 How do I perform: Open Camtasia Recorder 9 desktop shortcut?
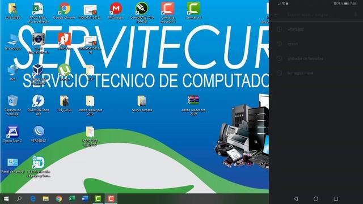click(168, 12)
